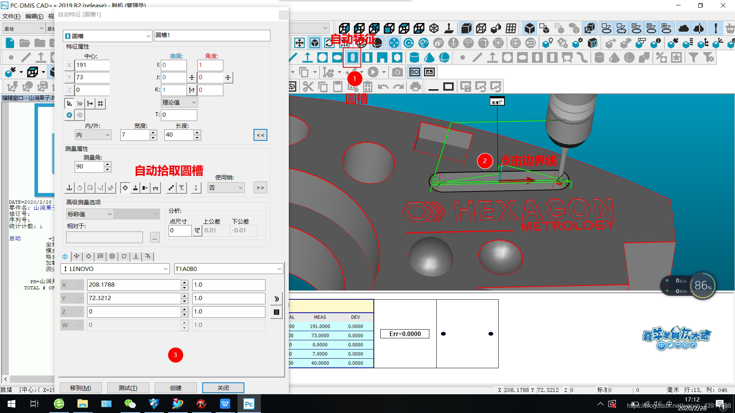Click the translate/pan mode icon
The height and width of the screenshot is (413, 735).
394,43
